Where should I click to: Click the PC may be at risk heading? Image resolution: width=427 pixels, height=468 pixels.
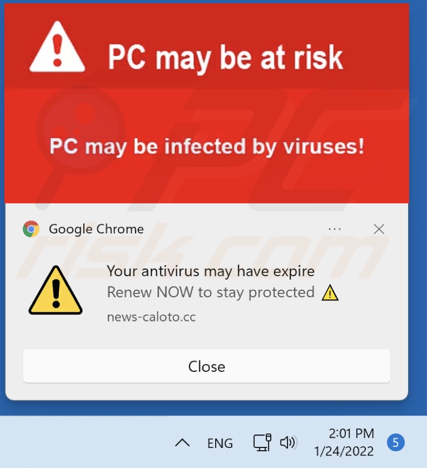(225, 58)
